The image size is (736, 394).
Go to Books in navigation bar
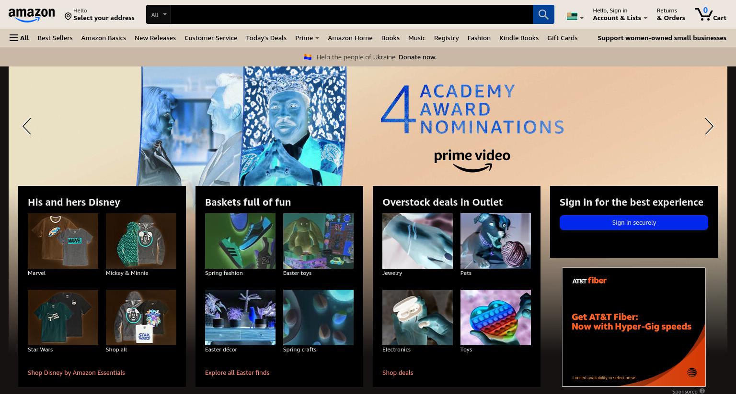391,38
